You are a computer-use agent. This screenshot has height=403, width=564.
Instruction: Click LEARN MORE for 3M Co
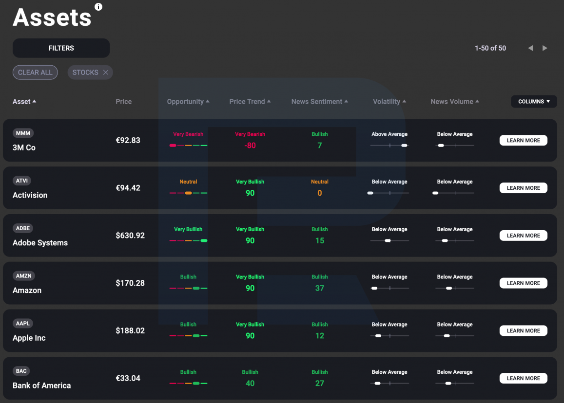[524, 141]
